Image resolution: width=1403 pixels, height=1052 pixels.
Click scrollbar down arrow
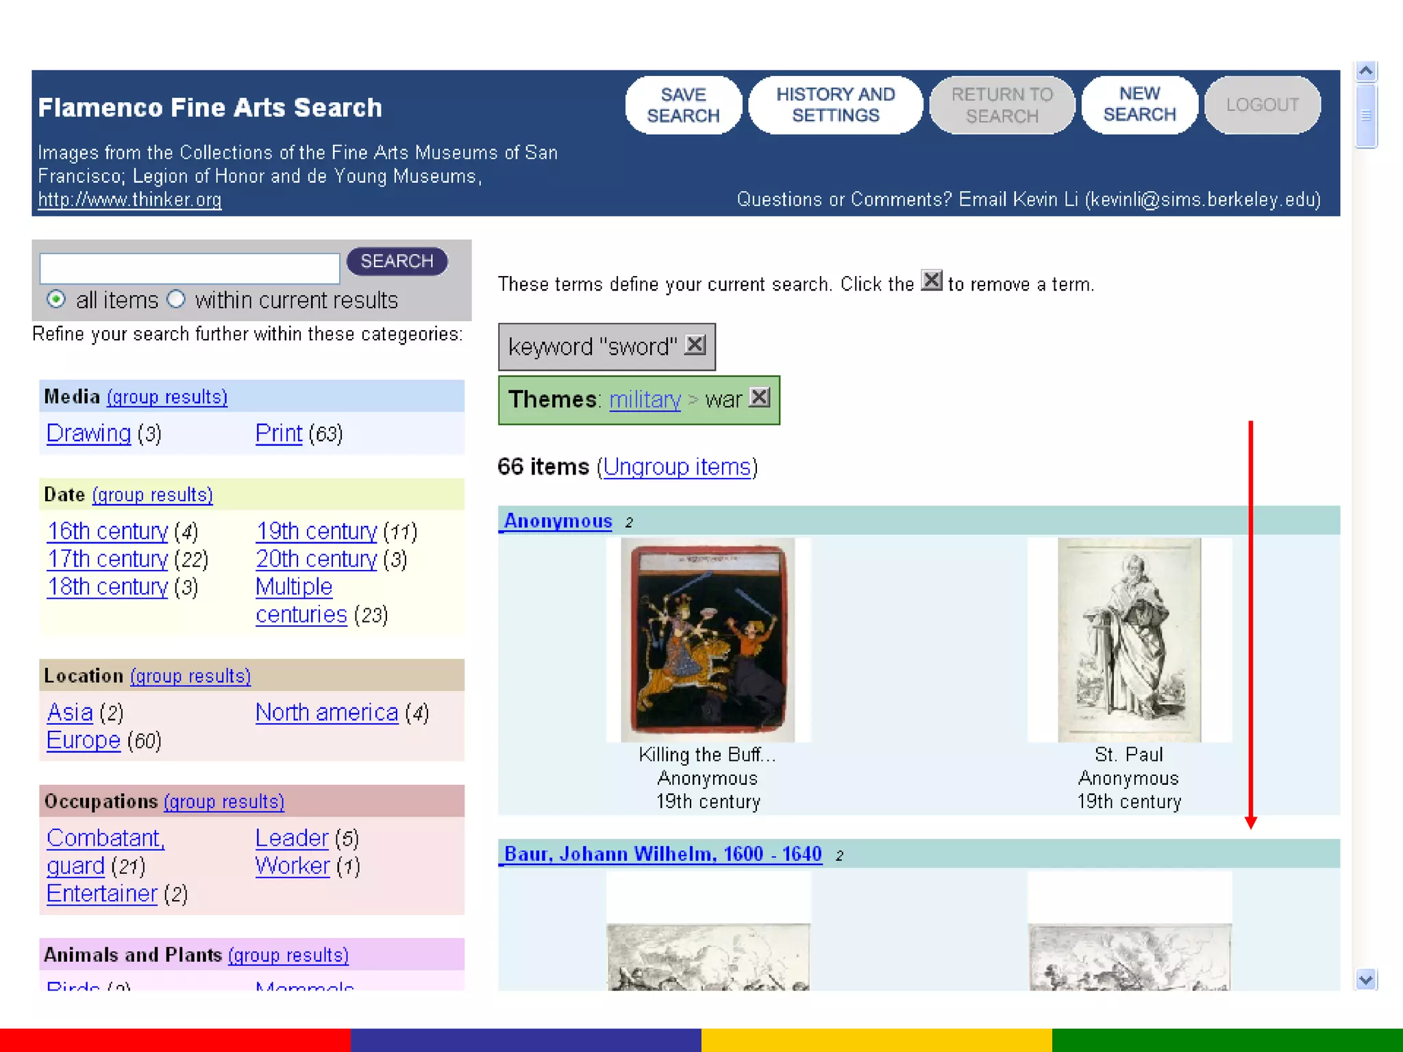click(1365, 979)
